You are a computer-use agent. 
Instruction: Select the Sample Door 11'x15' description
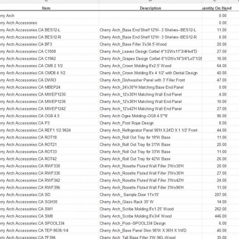click(150, 195)
